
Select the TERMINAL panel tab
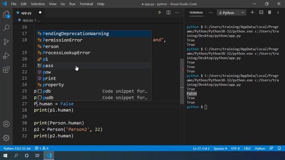coord(196,12)
